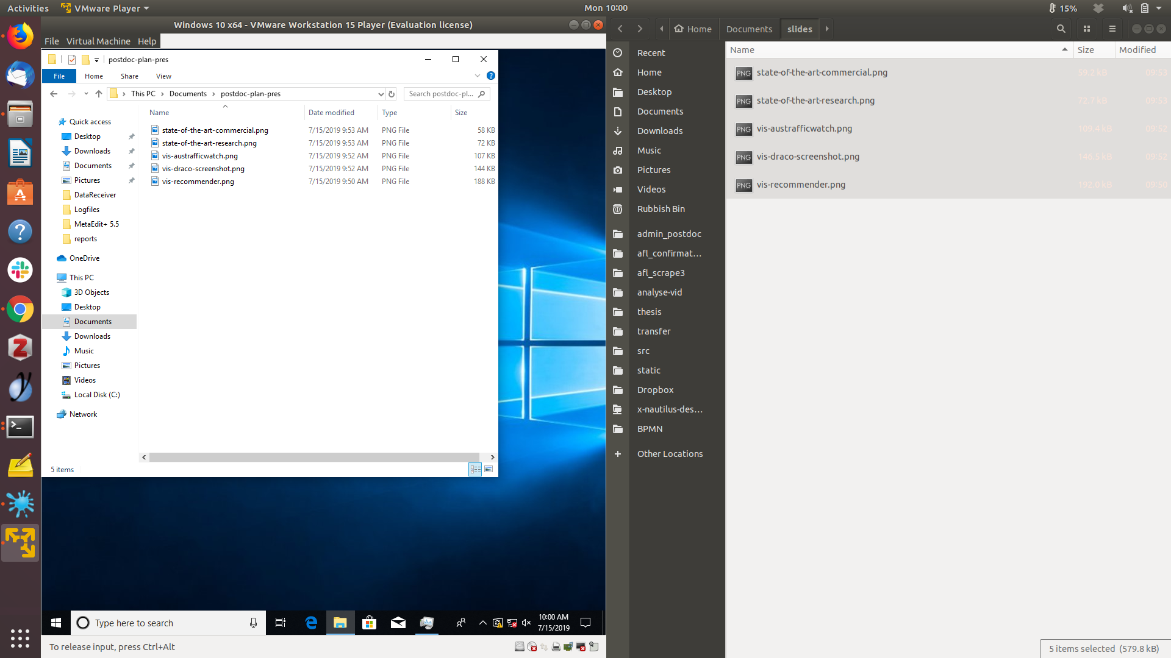The image size is (1171, 658).
Task: Click Other Locations in Nautilus sidebar
Action: tap(670, 454)
